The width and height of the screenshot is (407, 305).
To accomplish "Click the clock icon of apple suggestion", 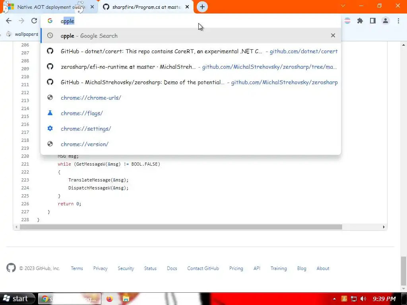I will (x=50, y=35).
